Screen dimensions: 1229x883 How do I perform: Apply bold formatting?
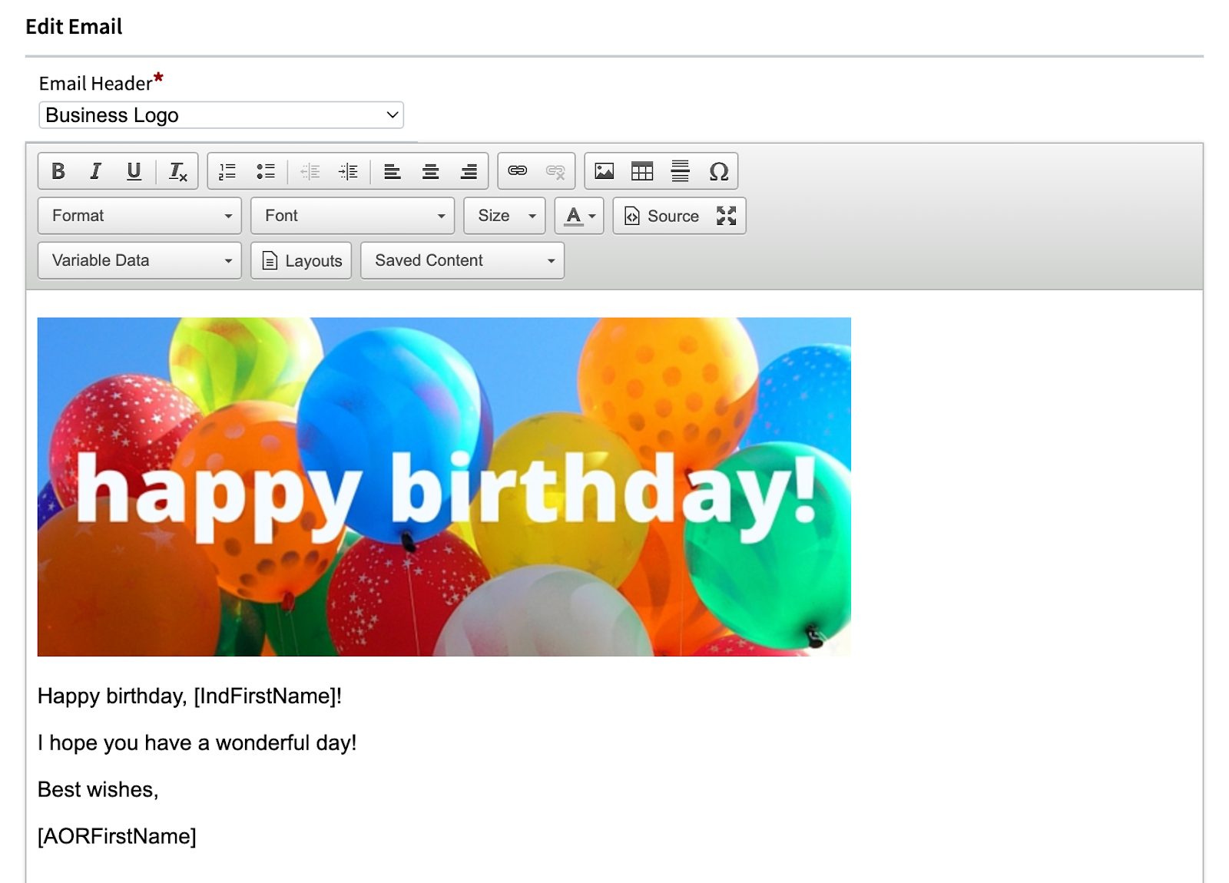pyautogui.click(x=57, y=171)
